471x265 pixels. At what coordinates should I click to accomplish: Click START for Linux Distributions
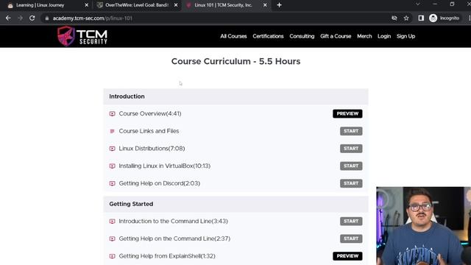click(x=351, y=149)
